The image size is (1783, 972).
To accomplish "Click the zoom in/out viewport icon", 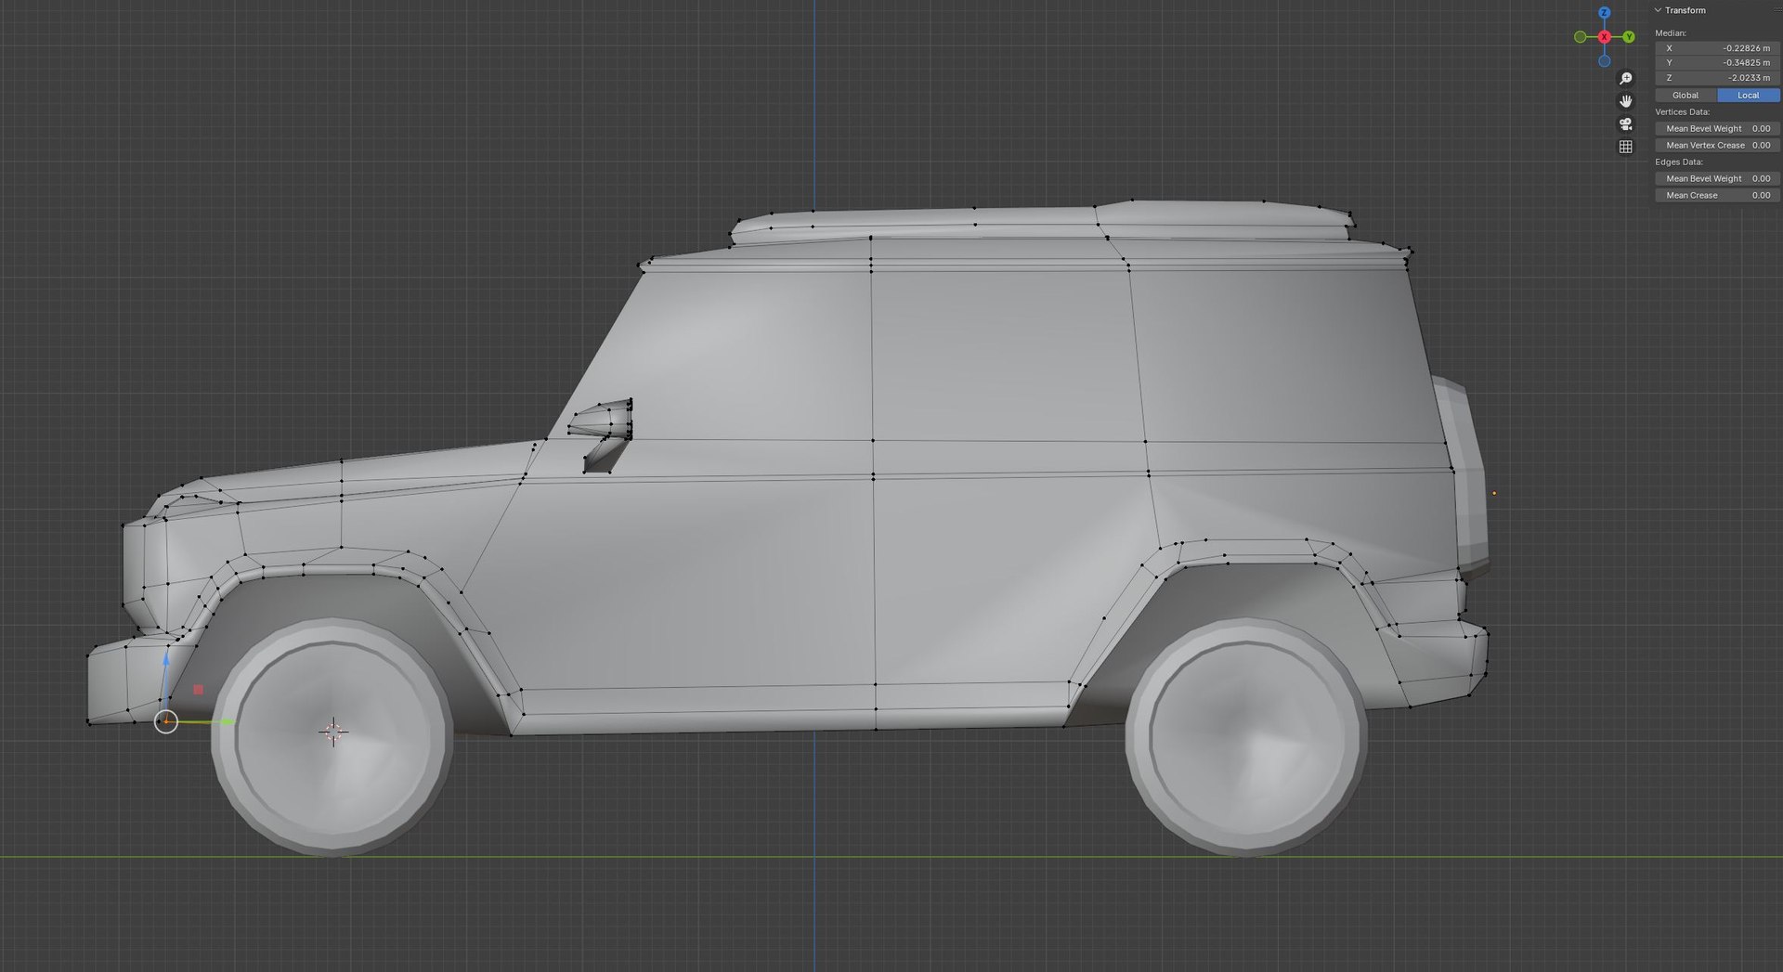I will [1625, 79].
